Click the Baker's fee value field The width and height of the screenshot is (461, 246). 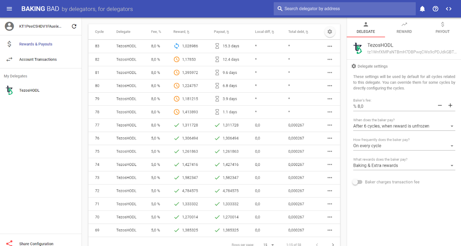393,106
